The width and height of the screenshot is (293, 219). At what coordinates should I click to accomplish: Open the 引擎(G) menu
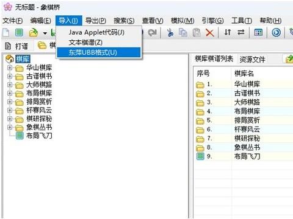212,21
